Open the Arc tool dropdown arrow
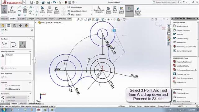The image size is (199, 112). (x=28, y=11)
